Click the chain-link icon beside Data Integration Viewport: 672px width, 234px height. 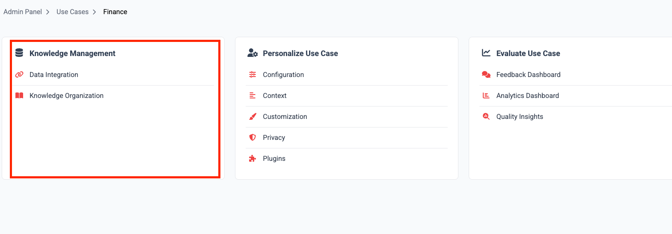coord(19,74)
